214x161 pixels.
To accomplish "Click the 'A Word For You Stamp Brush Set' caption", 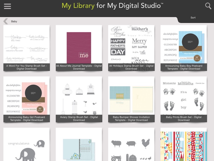I will click(x=27, y=67).
